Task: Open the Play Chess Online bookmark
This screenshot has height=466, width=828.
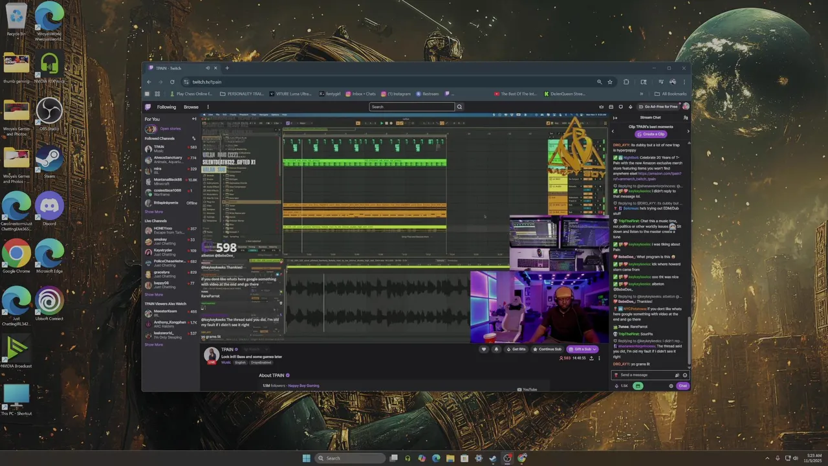Action: click(191, 94)
